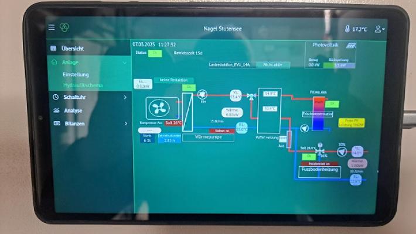The width and height of the screenshot is (416, 234).
Task: Click the Photovoltaik solar panel icon
Action: [350, 46]
